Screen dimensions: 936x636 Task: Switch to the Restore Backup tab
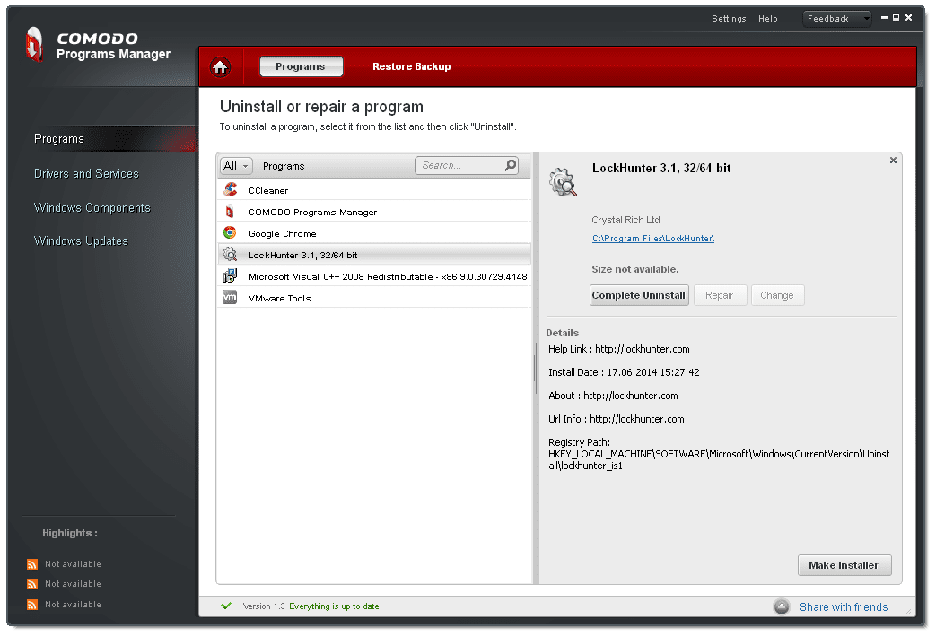(411, 66)
